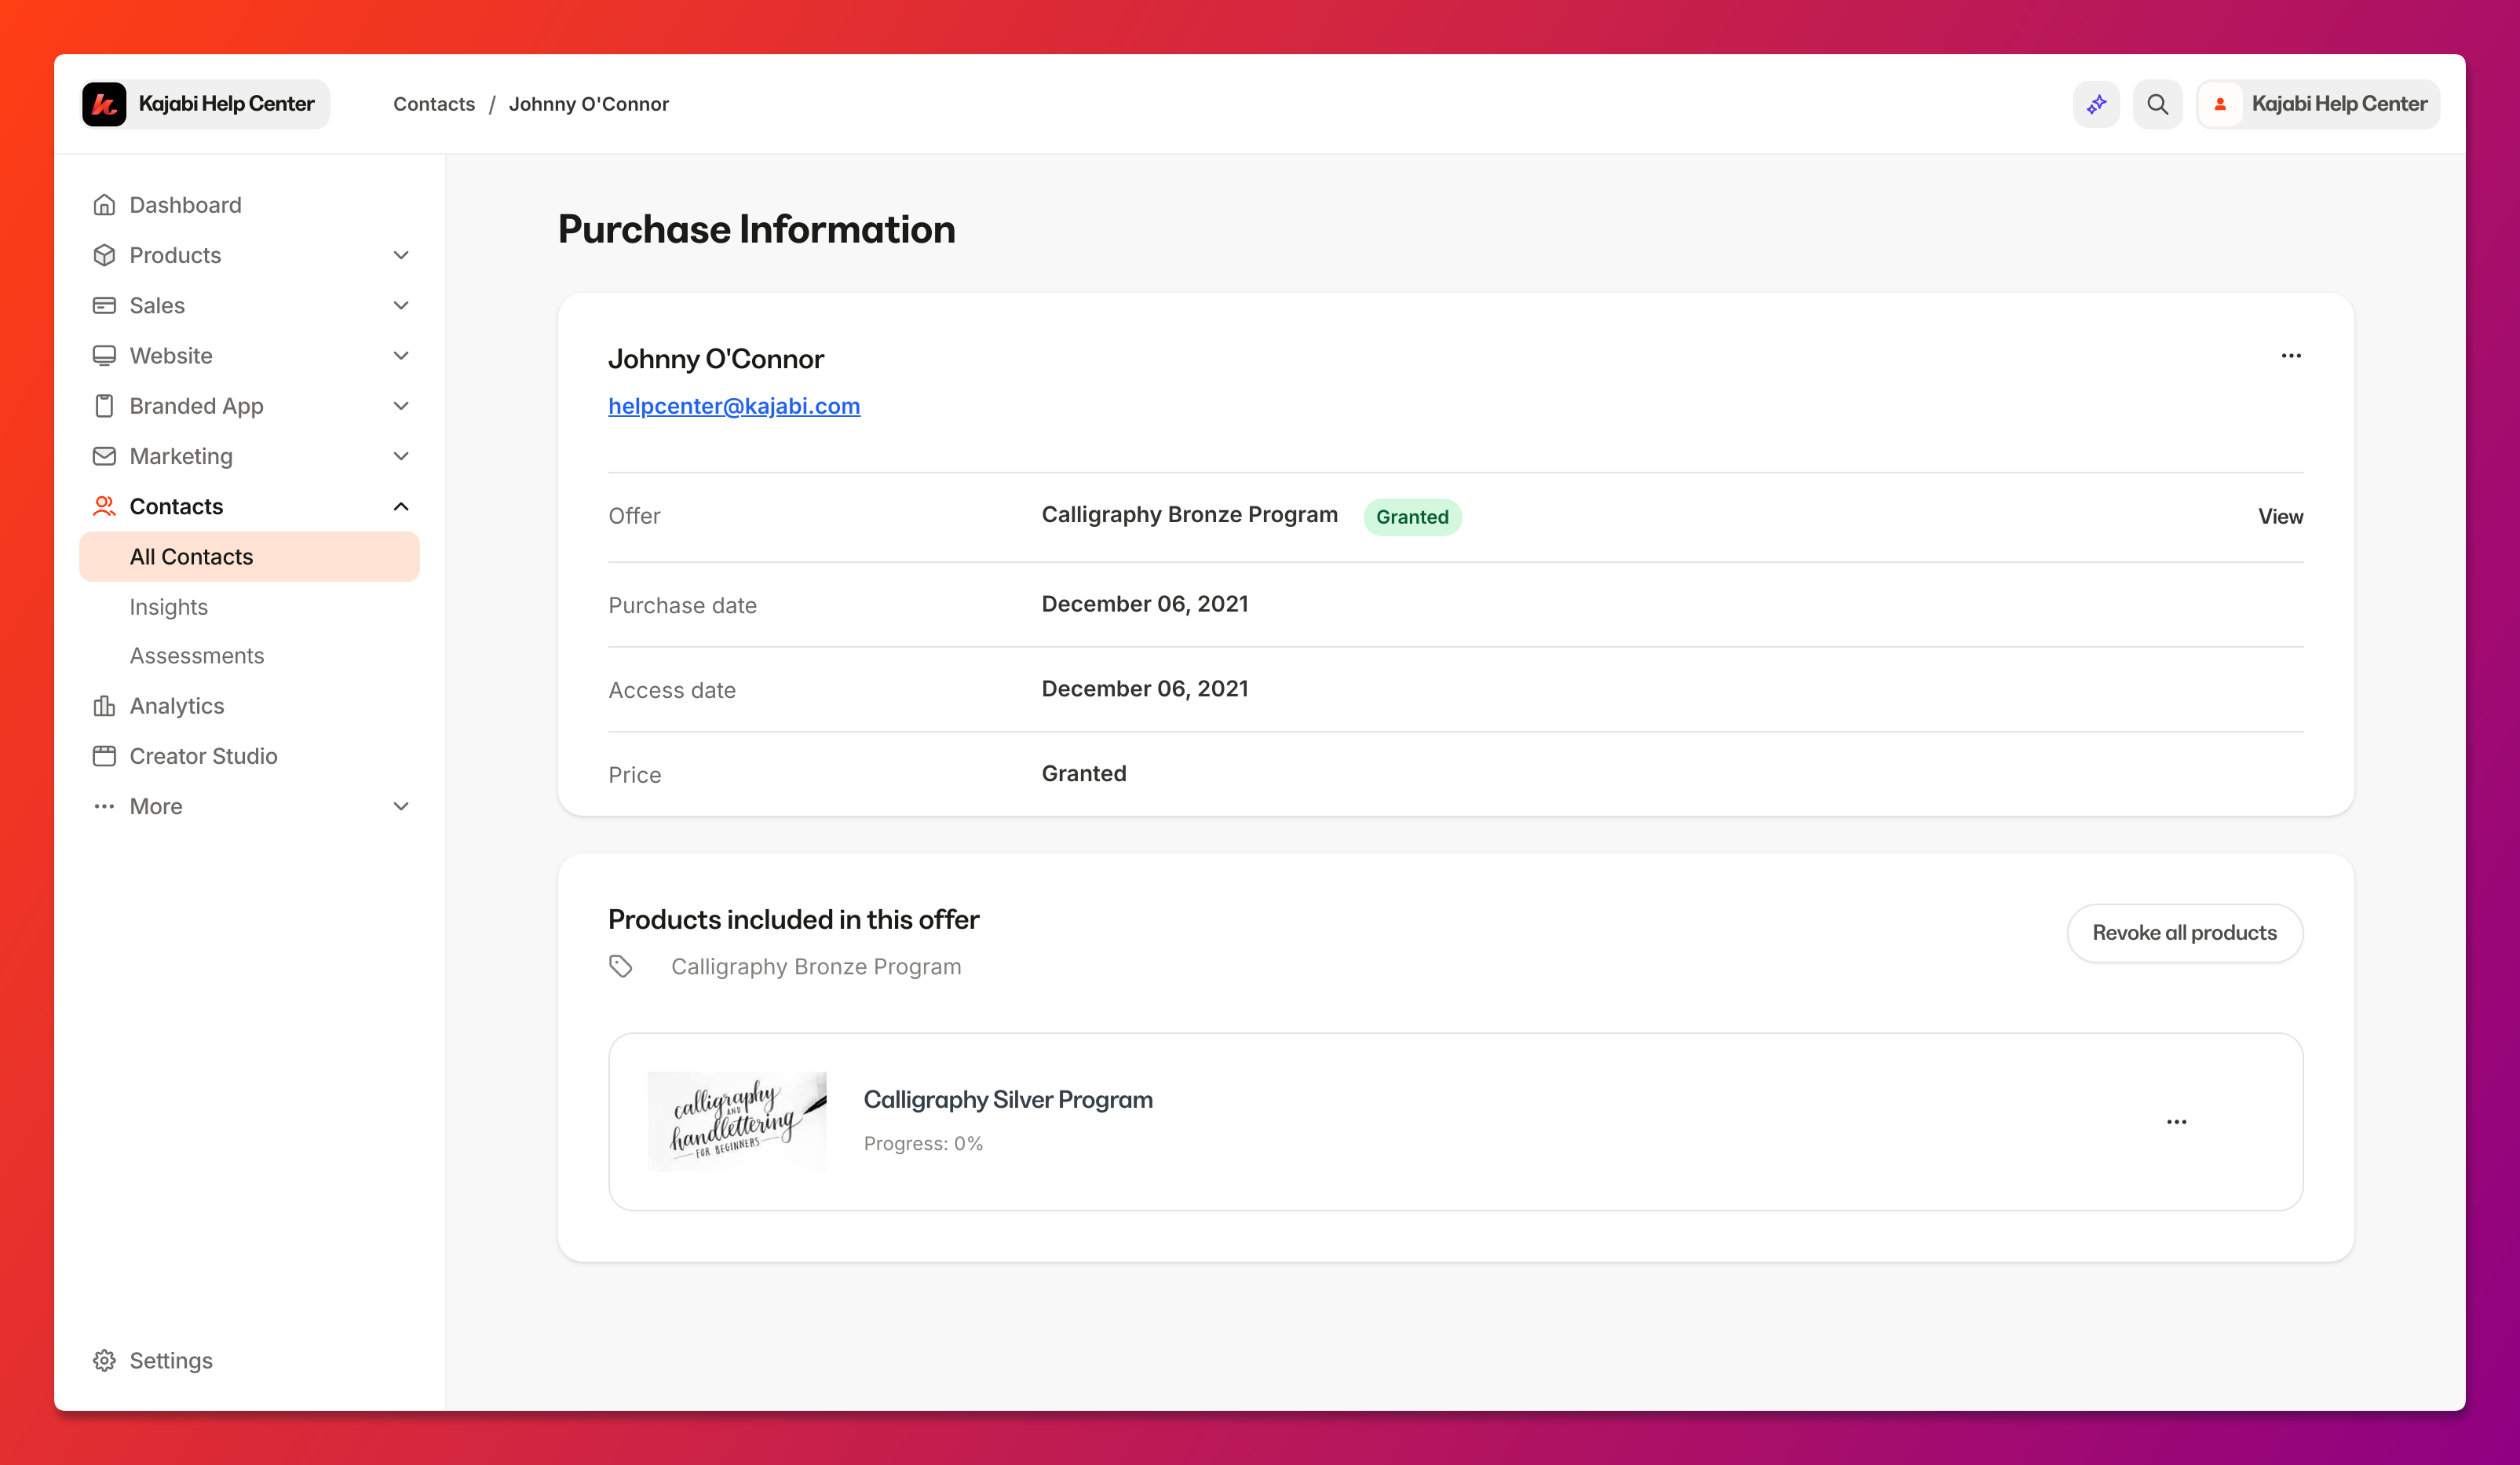Click the Kajabi logo icon

tap(104, 104)
